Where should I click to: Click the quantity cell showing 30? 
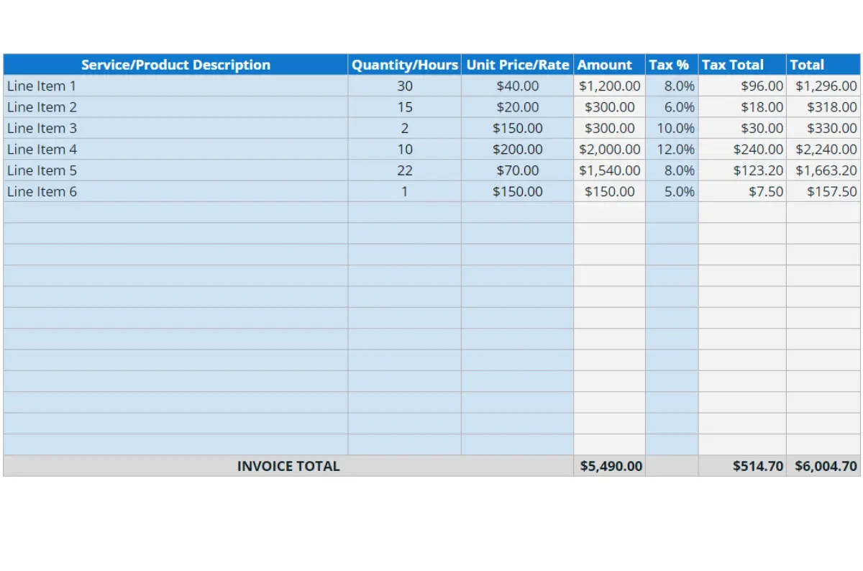404,86
